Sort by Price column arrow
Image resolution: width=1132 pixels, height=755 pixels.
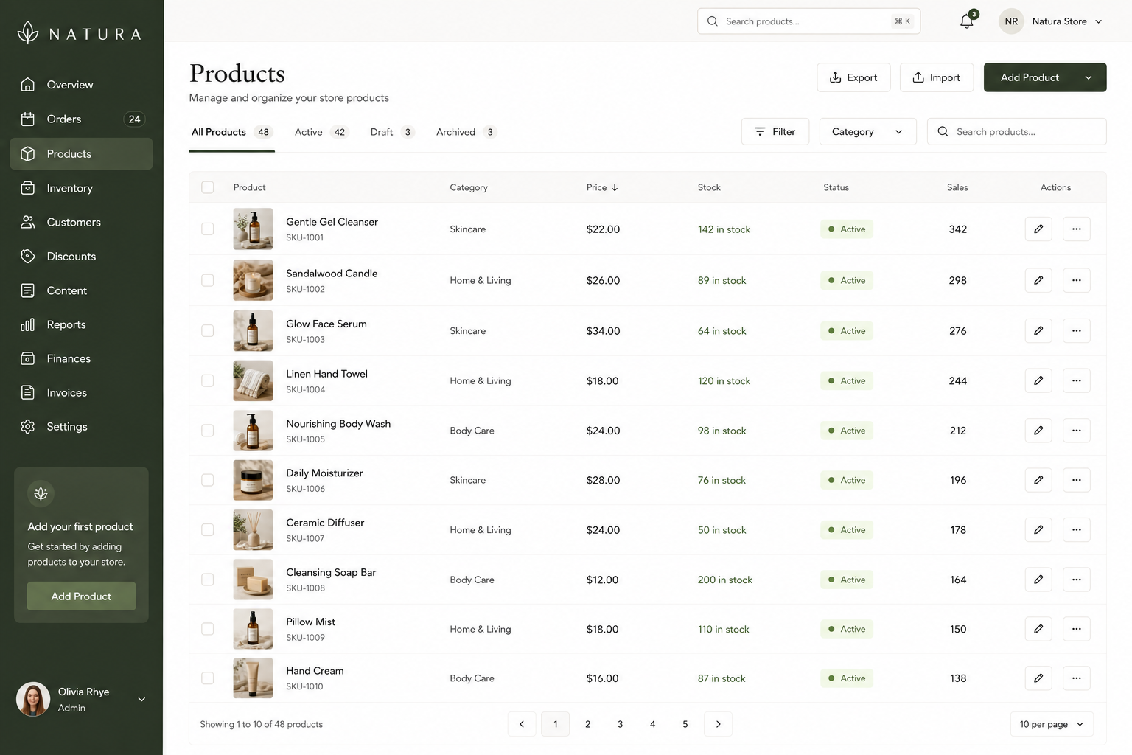615,187
